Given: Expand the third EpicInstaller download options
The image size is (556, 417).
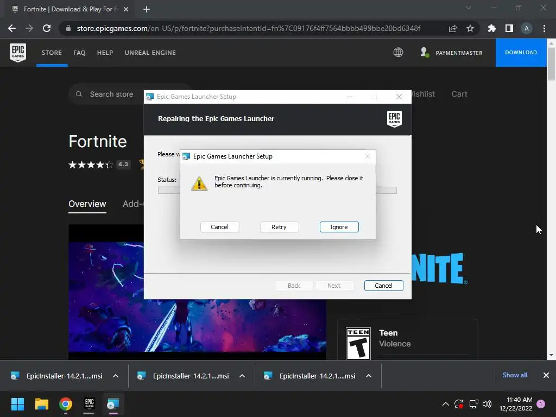Looking at the screenshot, I should (x=369, y=376).
